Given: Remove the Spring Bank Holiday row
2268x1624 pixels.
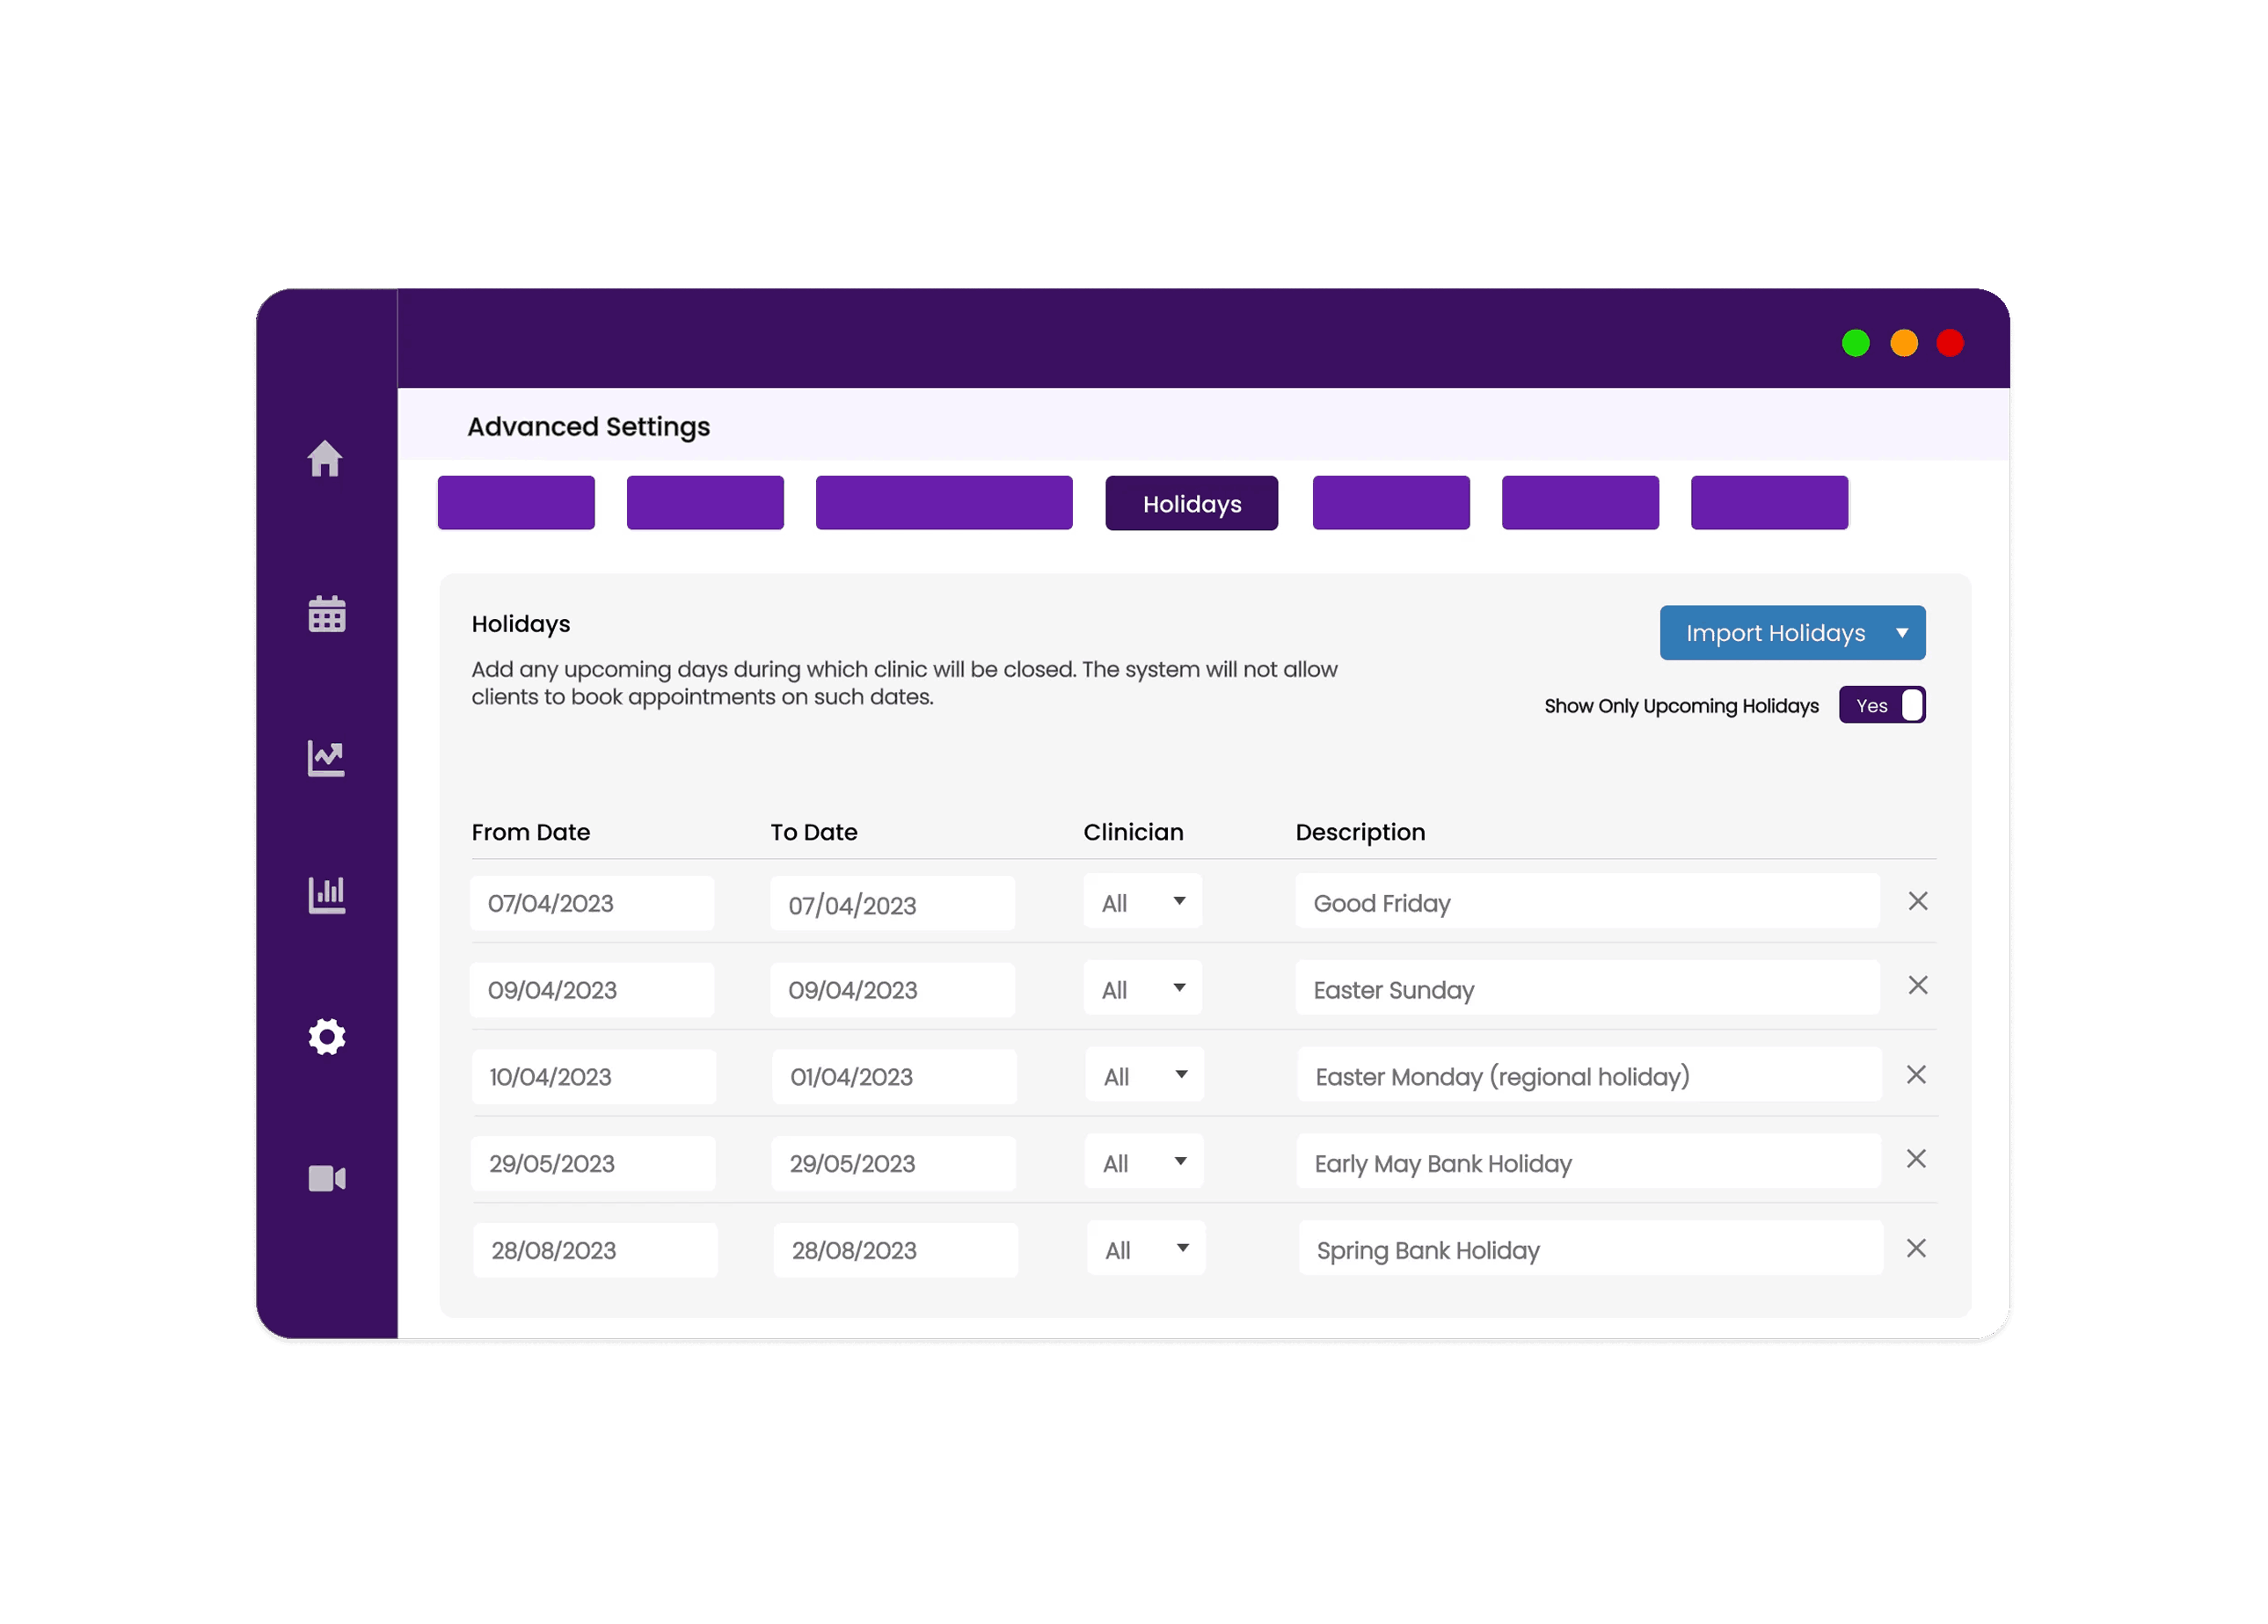Looking at the screenshot, I should coord(1915,1248).
